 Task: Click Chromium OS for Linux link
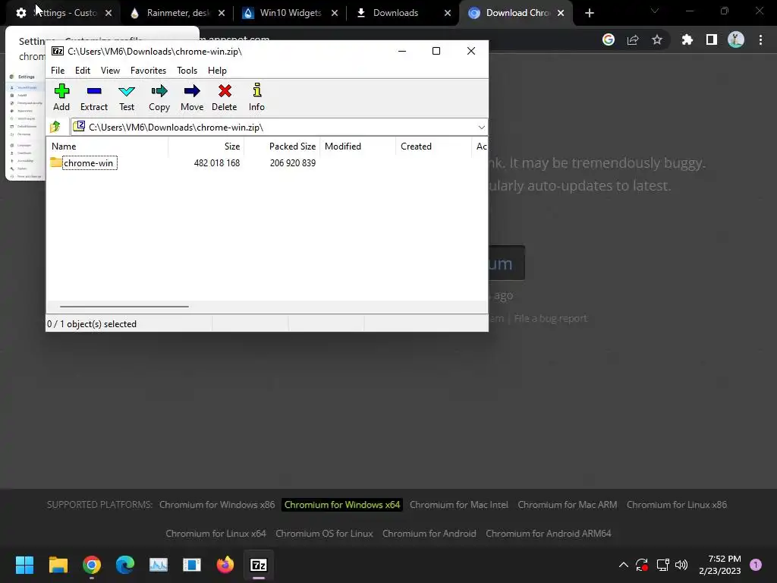[x=324, y=534]
